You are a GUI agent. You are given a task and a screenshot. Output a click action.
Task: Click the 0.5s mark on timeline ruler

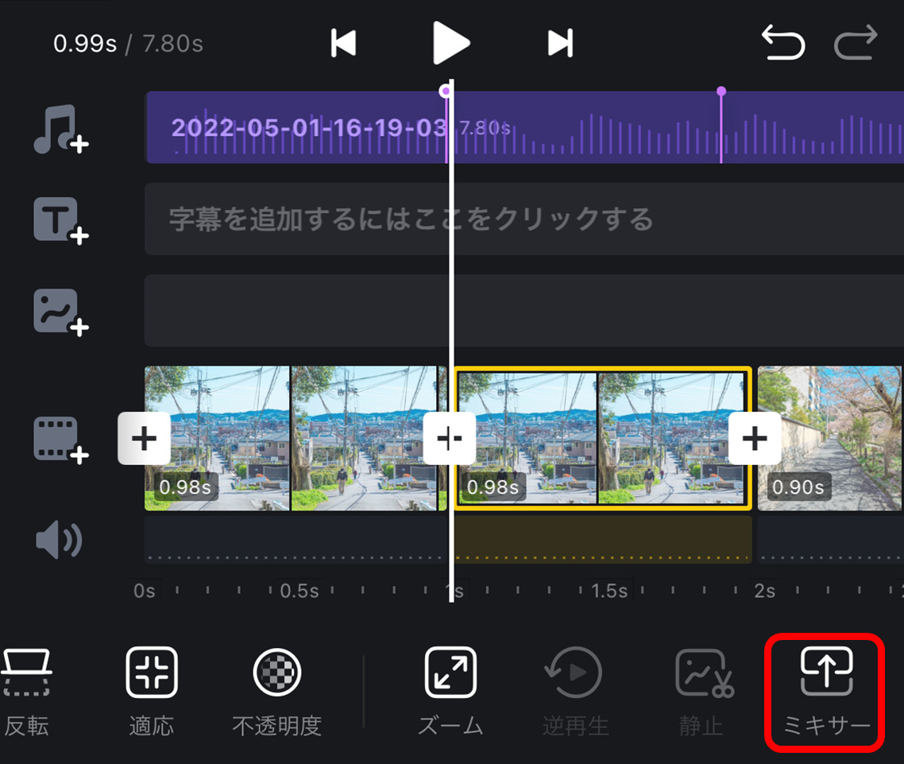click(299, 591)
